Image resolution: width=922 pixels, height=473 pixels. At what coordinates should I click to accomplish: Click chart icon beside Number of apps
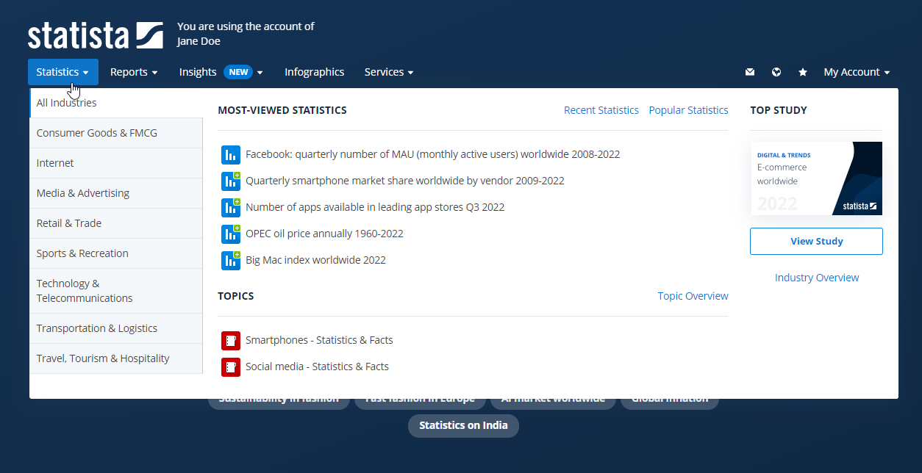(x=231, y=208)
